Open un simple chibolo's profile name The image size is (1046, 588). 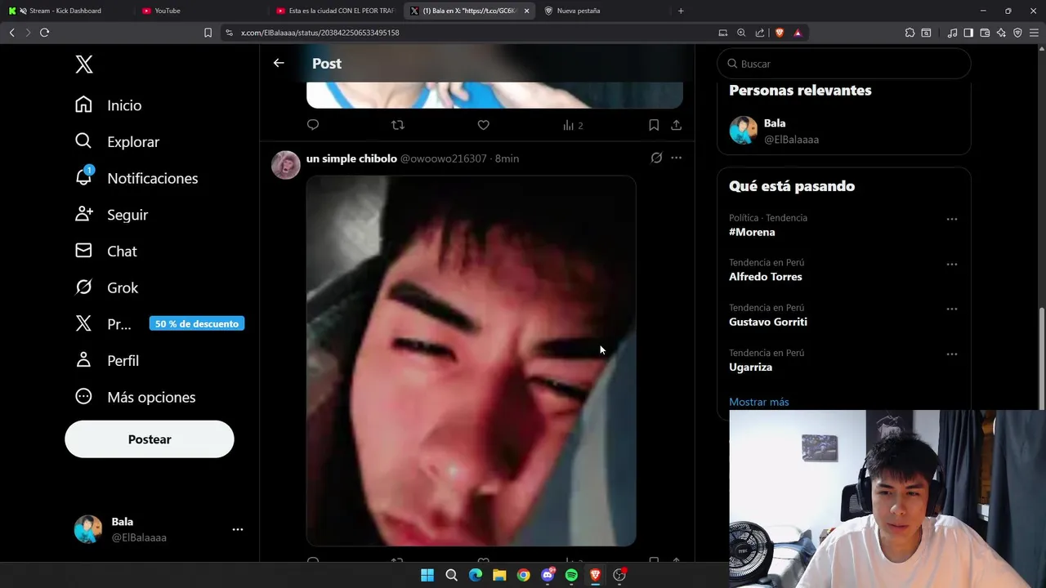351,158
